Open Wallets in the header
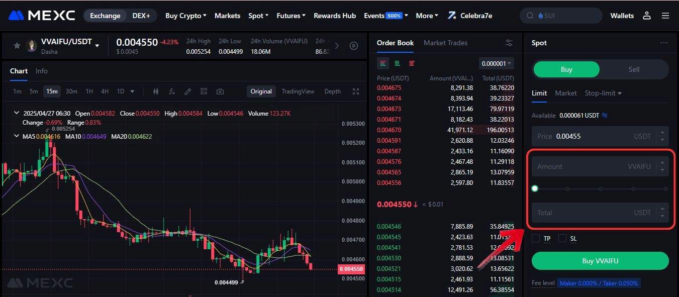 point(622,16)
